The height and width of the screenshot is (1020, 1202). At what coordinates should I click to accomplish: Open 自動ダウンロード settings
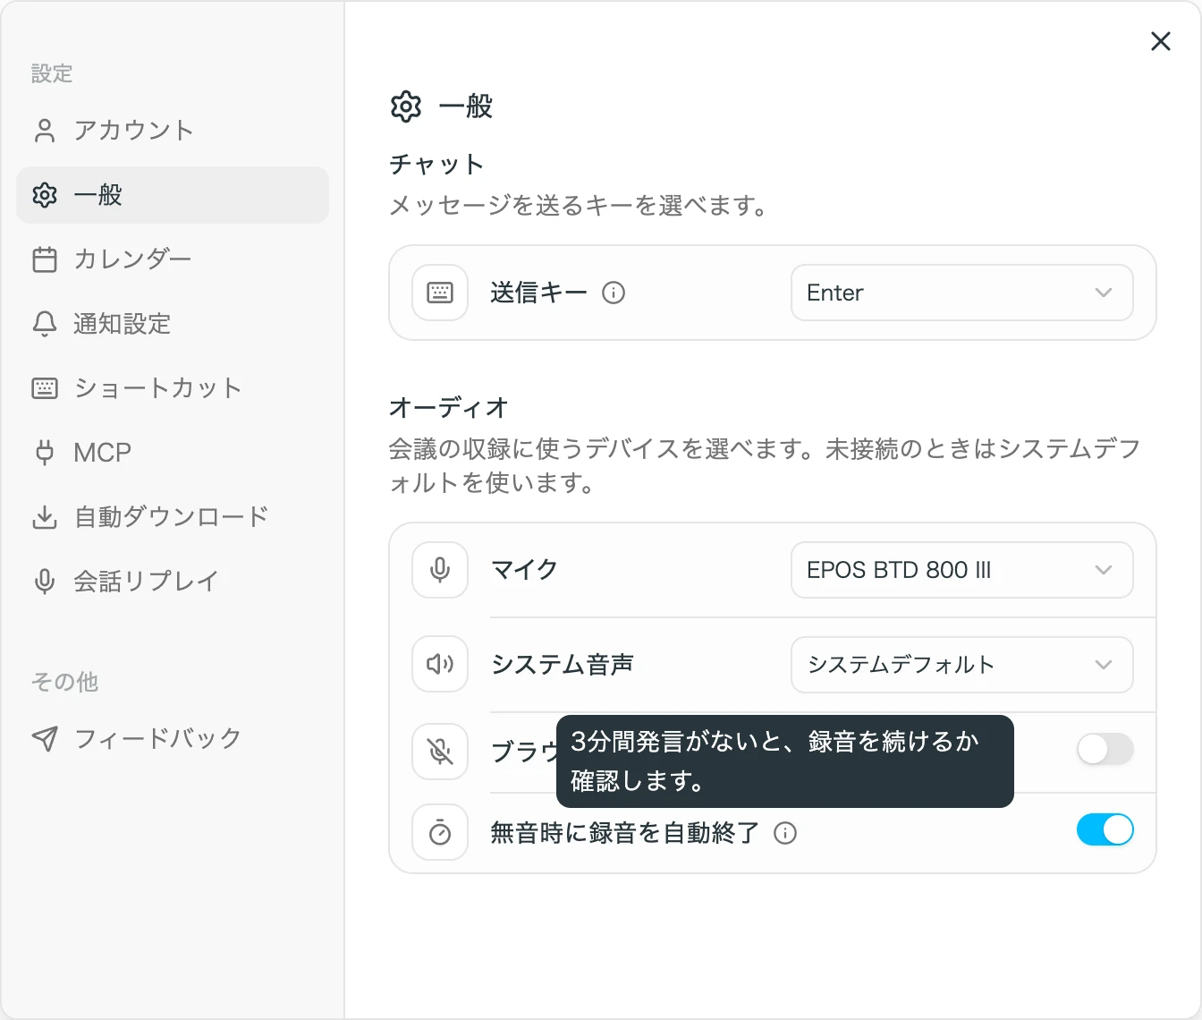173,517
